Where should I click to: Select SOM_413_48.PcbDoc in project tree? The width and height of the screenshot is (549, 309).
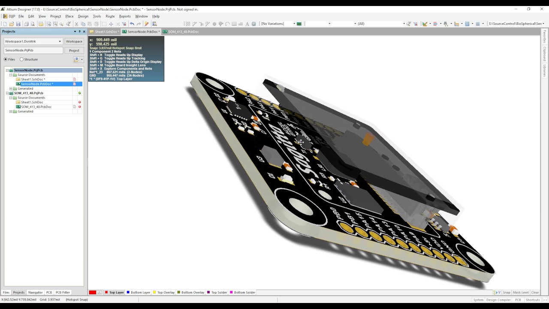[36, 107]
